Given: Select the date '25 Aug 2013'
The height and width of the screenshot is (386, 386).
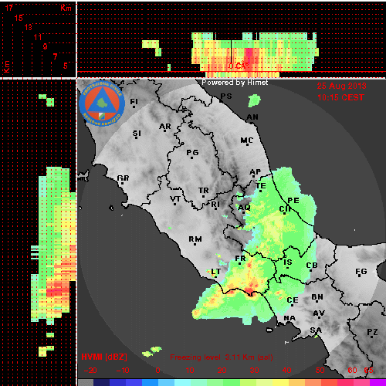Looking at the screenshot, I should point(341,86).
